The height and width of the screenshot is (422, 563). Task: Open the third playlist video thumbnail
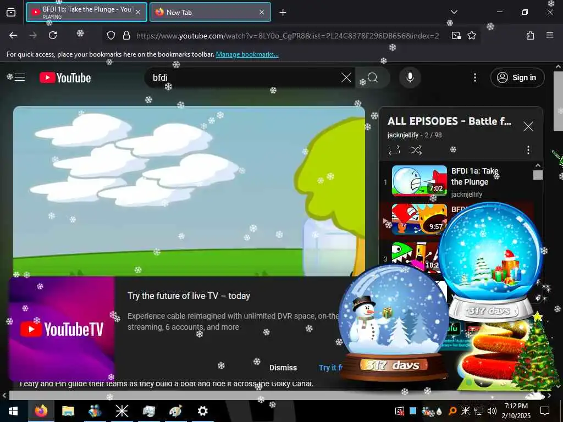click(416, 257)
